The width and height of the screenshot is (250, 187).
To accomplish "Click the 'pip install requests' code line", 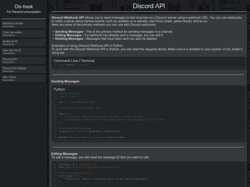I will pos(74,65).
